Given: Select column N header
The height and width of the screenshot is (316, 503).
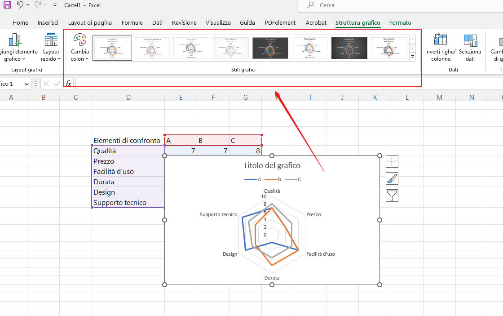Looking at the screenshot, I should pyautogui.click(x=472, y=97).
